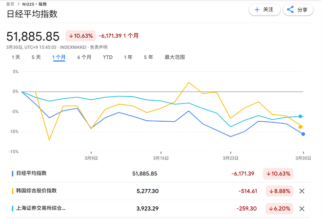Switch to the 6 个月 range tab
The width and height of the screenshot is (322, 219).
84,57
